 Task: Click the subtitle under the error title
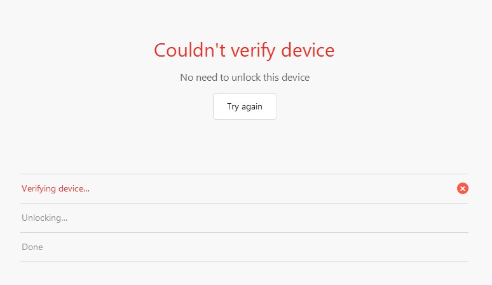pyautogui.click(x=245, y=78)
